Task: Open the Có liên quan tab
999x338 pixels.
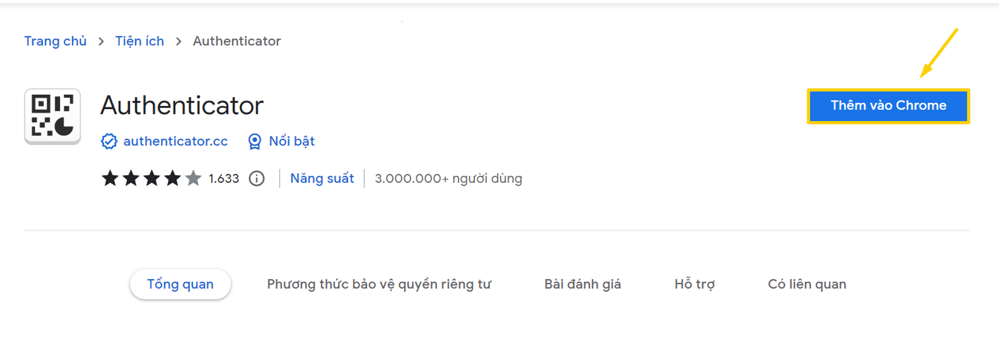Action: [807, 284]
